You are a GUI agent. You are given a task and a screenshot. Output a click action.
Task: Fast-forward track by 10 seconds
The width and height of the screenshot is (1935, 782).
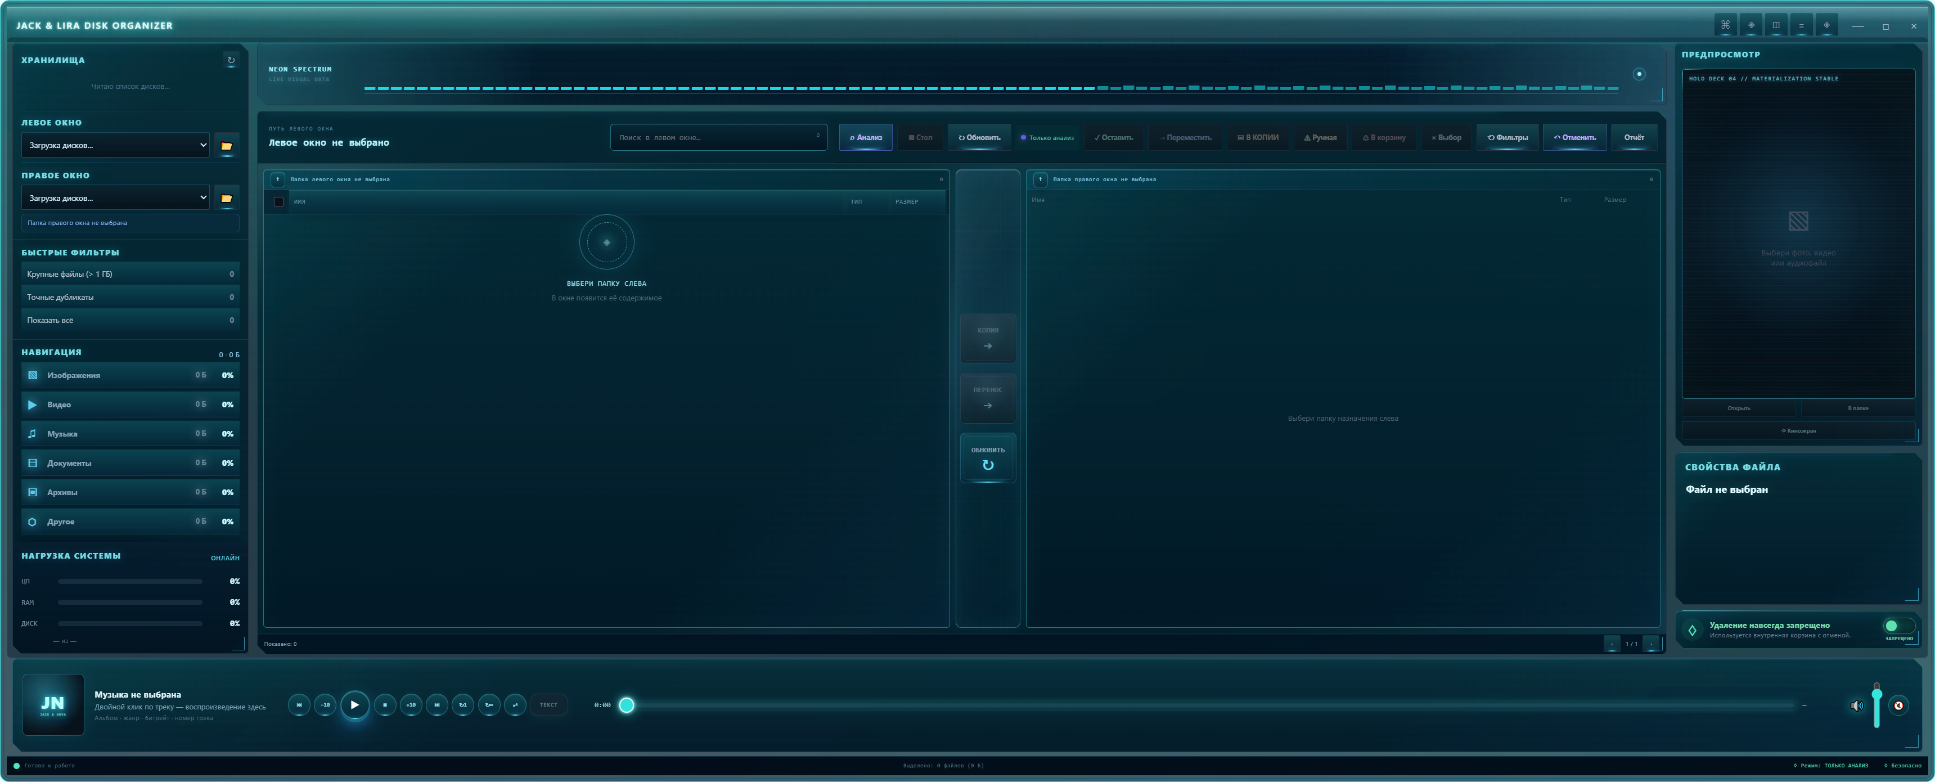click(x=411, y=704)
